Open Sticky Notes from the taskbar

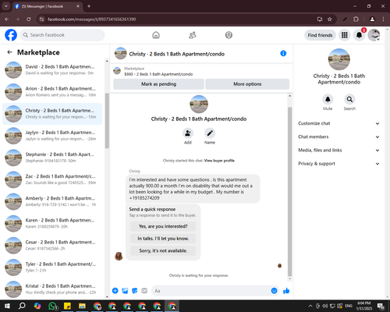(67, 306)
